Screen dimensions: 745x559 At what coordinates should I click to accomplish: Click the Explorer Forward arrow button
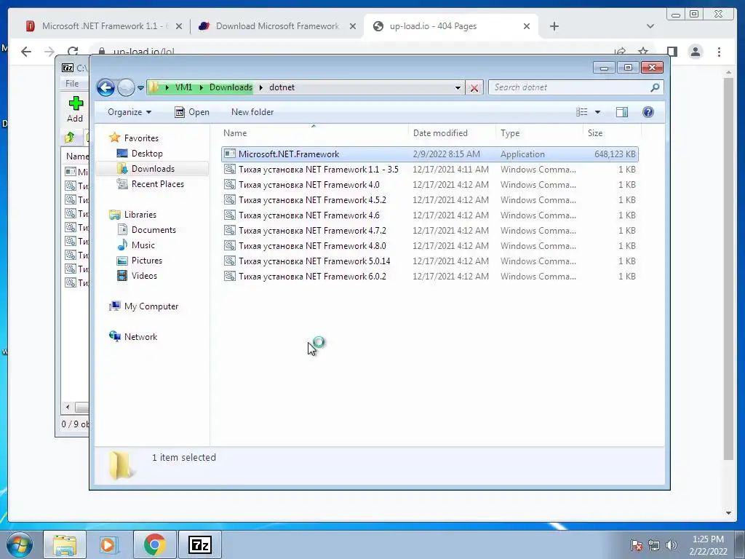126,87
